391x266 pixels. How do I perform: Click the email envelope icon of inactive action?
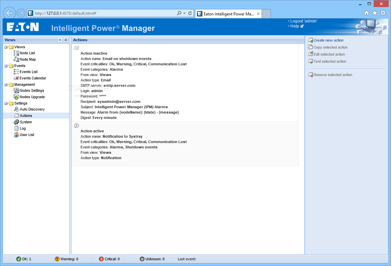point(77,48)
